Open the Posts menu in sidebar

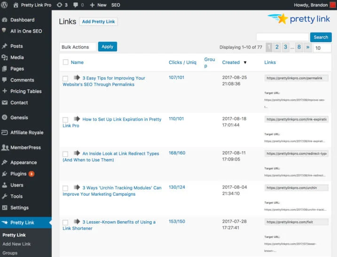tap(16, 46)
